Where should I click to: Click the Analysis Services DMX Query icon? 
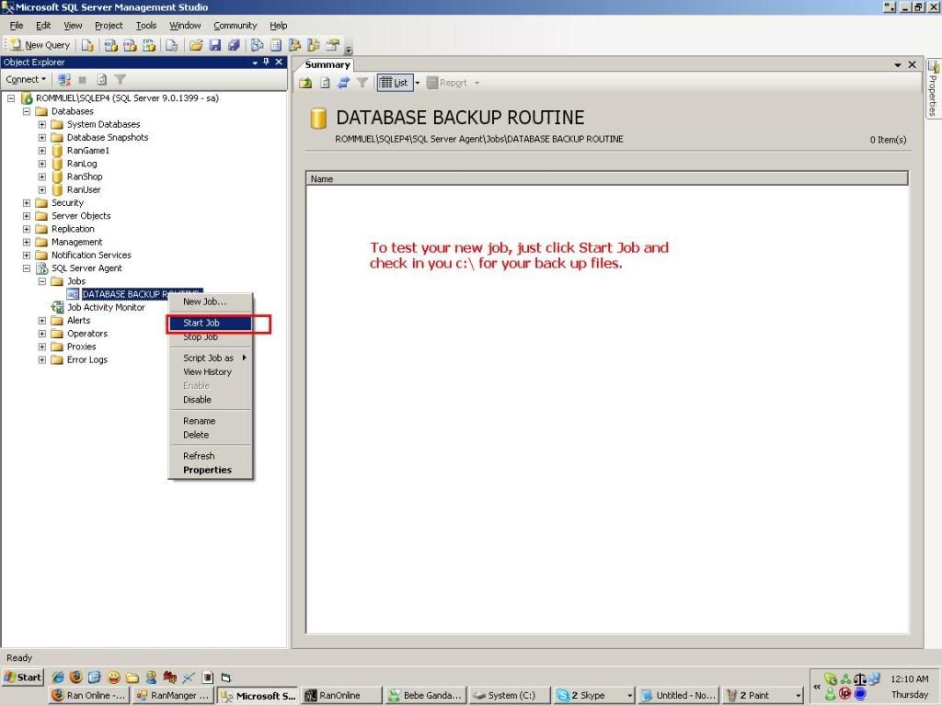(130, 45)
